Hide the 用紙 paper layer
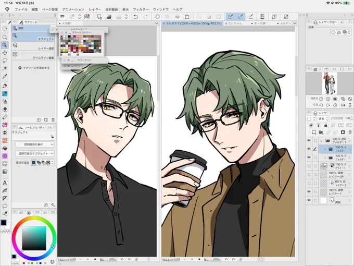This screenshot has width=354, height=266. coord(309,200)
